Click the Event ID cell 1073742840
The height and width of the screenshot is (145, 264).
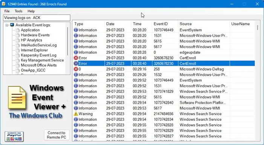pos(163,103)
